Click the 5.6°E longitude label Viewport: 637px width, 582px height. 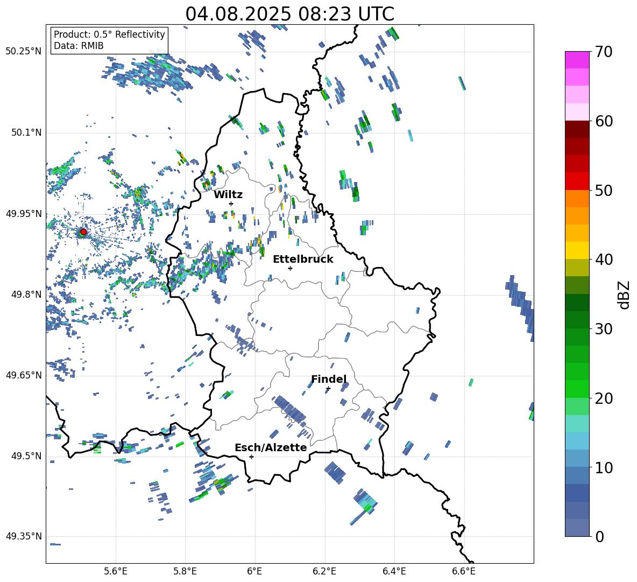tap(116, 571)
